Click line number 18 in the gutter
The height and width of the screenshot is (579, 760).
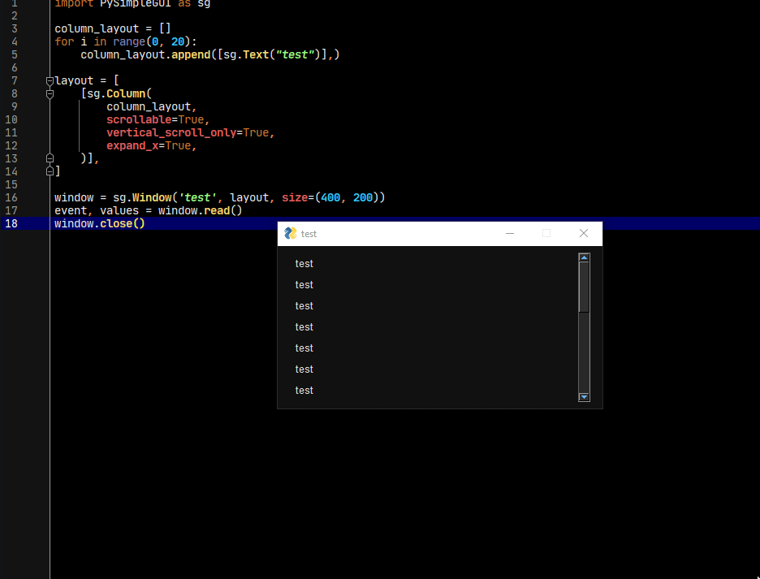point(11,223)
